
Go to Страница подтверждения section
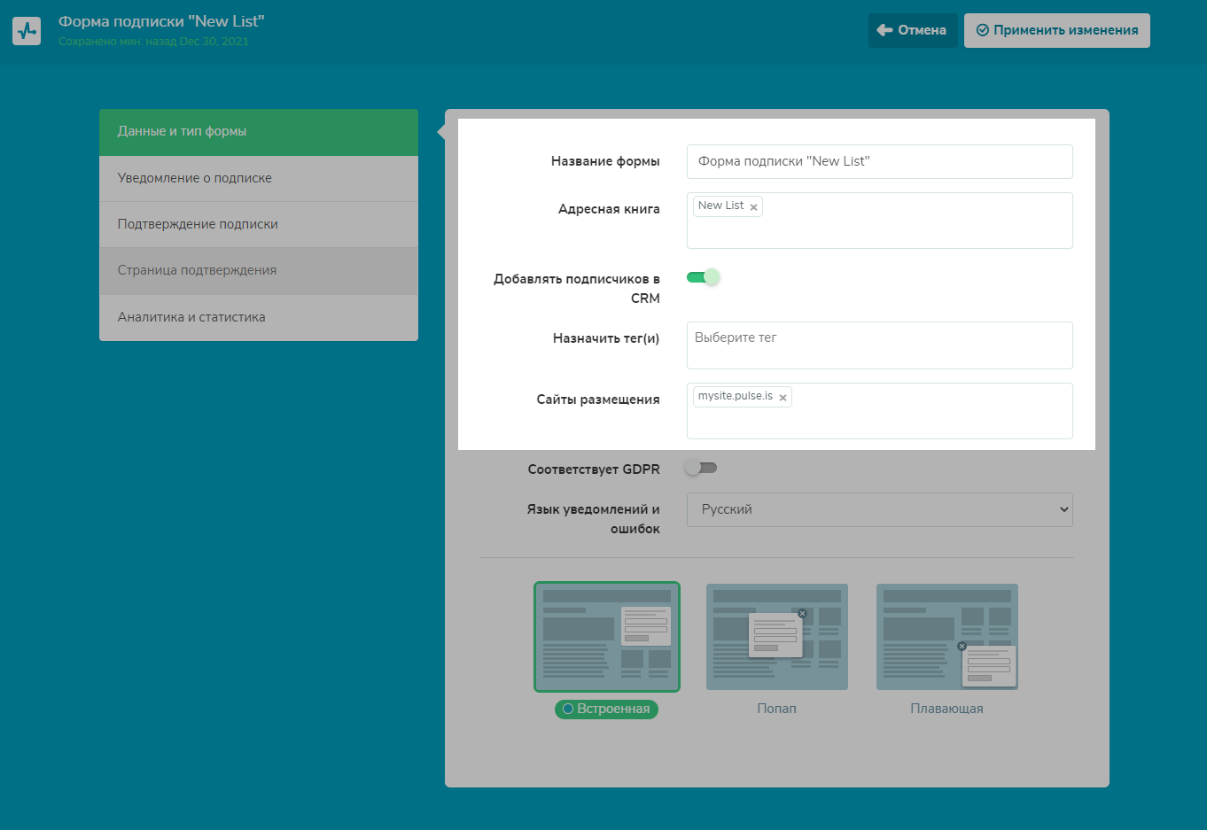[259, 270]
